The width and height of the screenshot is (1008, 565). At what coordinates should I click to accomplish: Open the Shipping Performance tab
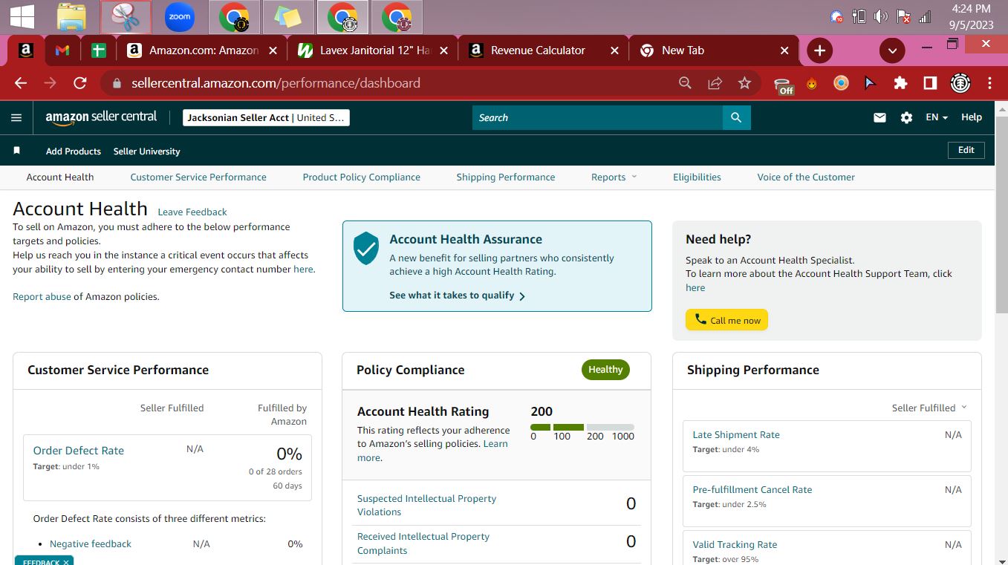click(x=506, y=177)
